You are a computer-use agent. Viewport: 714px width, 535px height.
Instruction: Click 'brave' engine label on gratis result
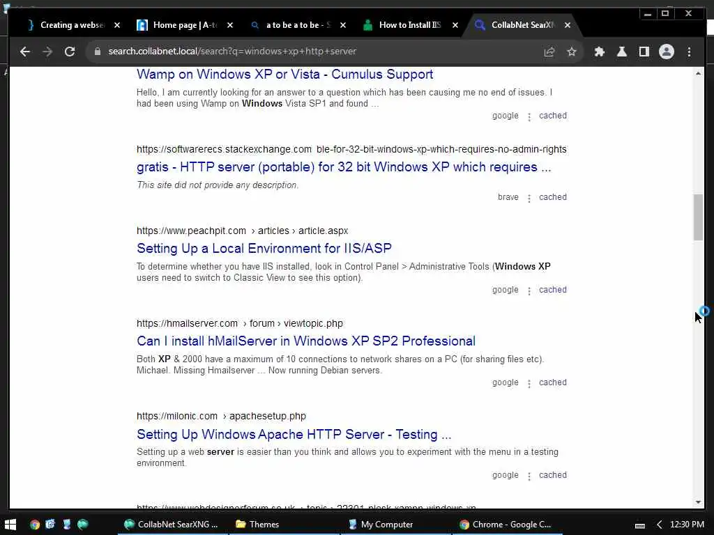508,197
